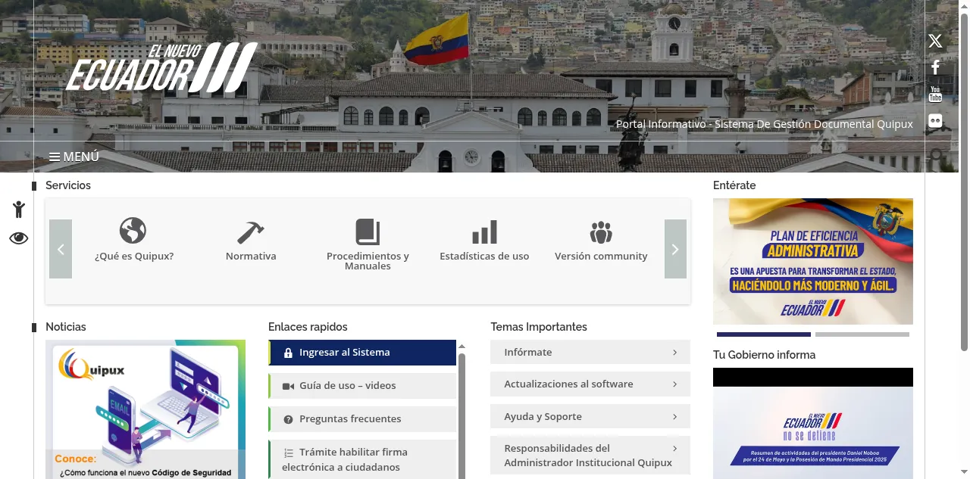
Task: Click the globe icon for ¿Qué es Quipux?
Action: [x=133, y=231]
